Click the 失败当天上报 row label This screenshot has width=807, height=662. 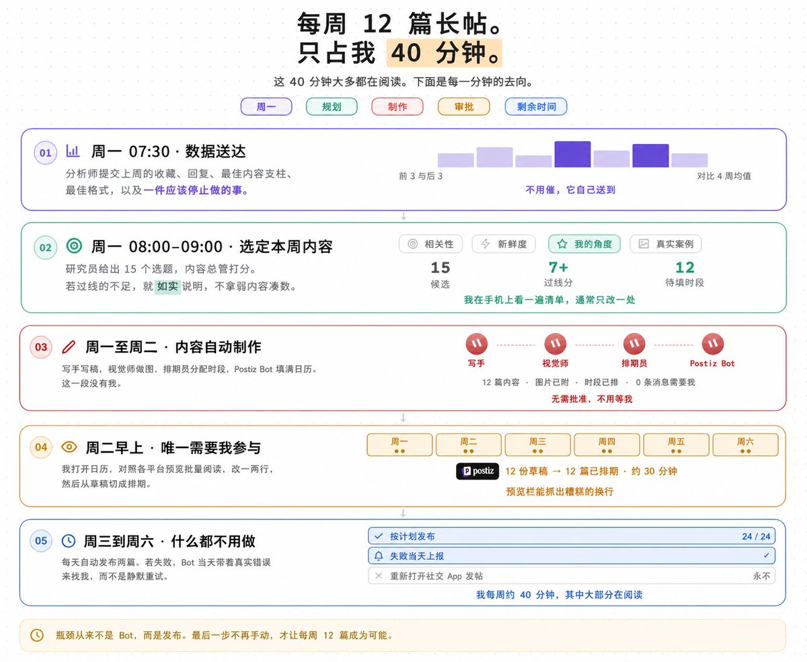(x=417, y=556)
